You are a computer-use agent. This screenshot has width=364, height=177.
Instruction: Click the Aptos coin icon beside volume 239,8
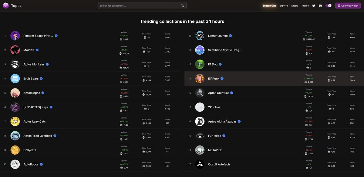click(121, 39)
